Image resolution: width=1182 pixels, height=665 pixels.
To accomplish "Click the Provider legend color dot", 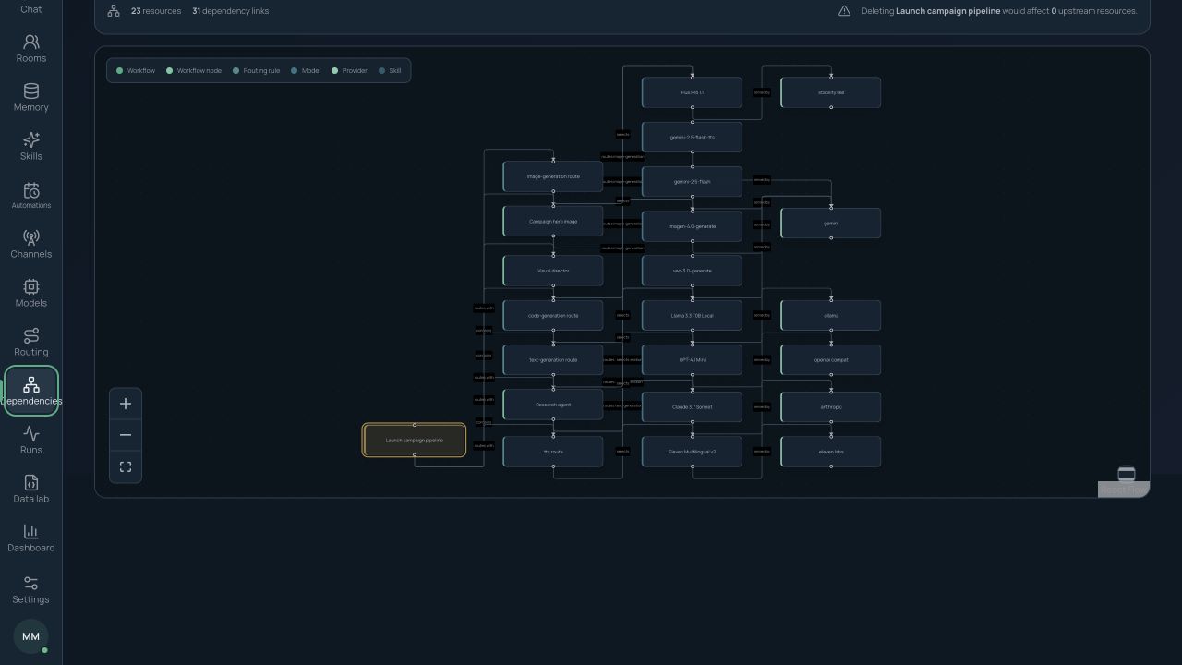I will tap(334, 70).
